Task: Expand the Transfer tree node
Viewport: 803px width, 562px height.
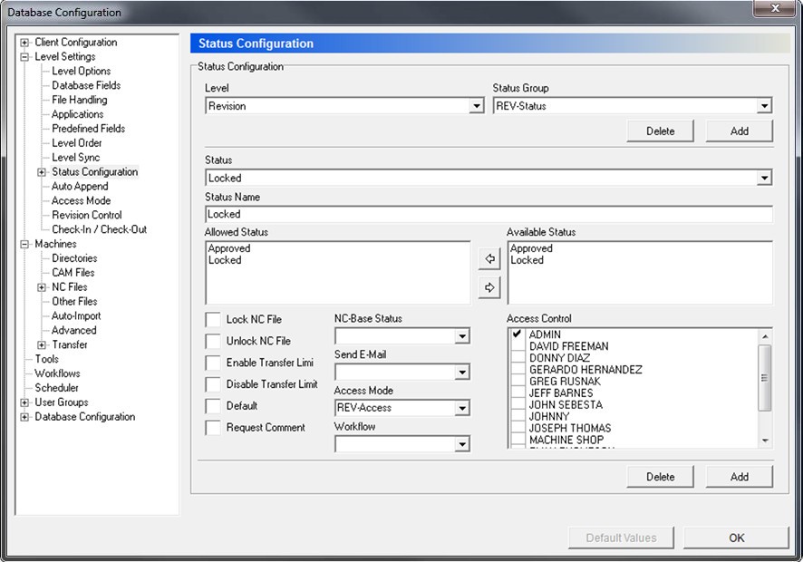Action: (42, 344)
